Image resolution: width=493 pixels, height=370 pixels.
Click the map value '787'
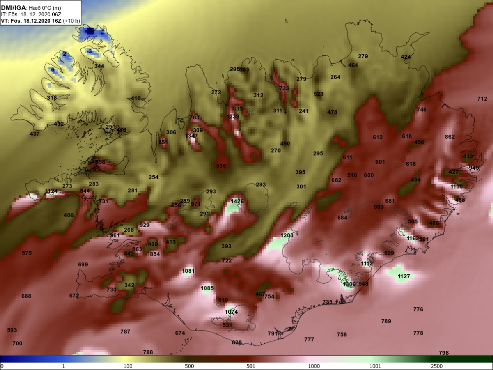click(x=125, y=332)
